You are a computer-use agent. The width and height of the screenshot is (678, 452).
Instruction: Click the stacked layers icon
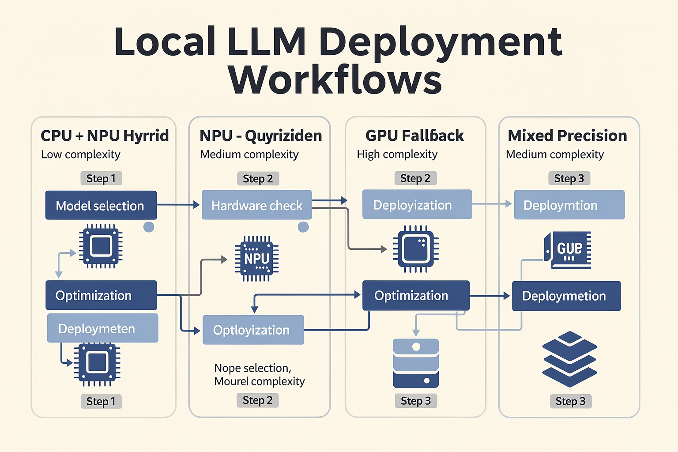(569, 359)
